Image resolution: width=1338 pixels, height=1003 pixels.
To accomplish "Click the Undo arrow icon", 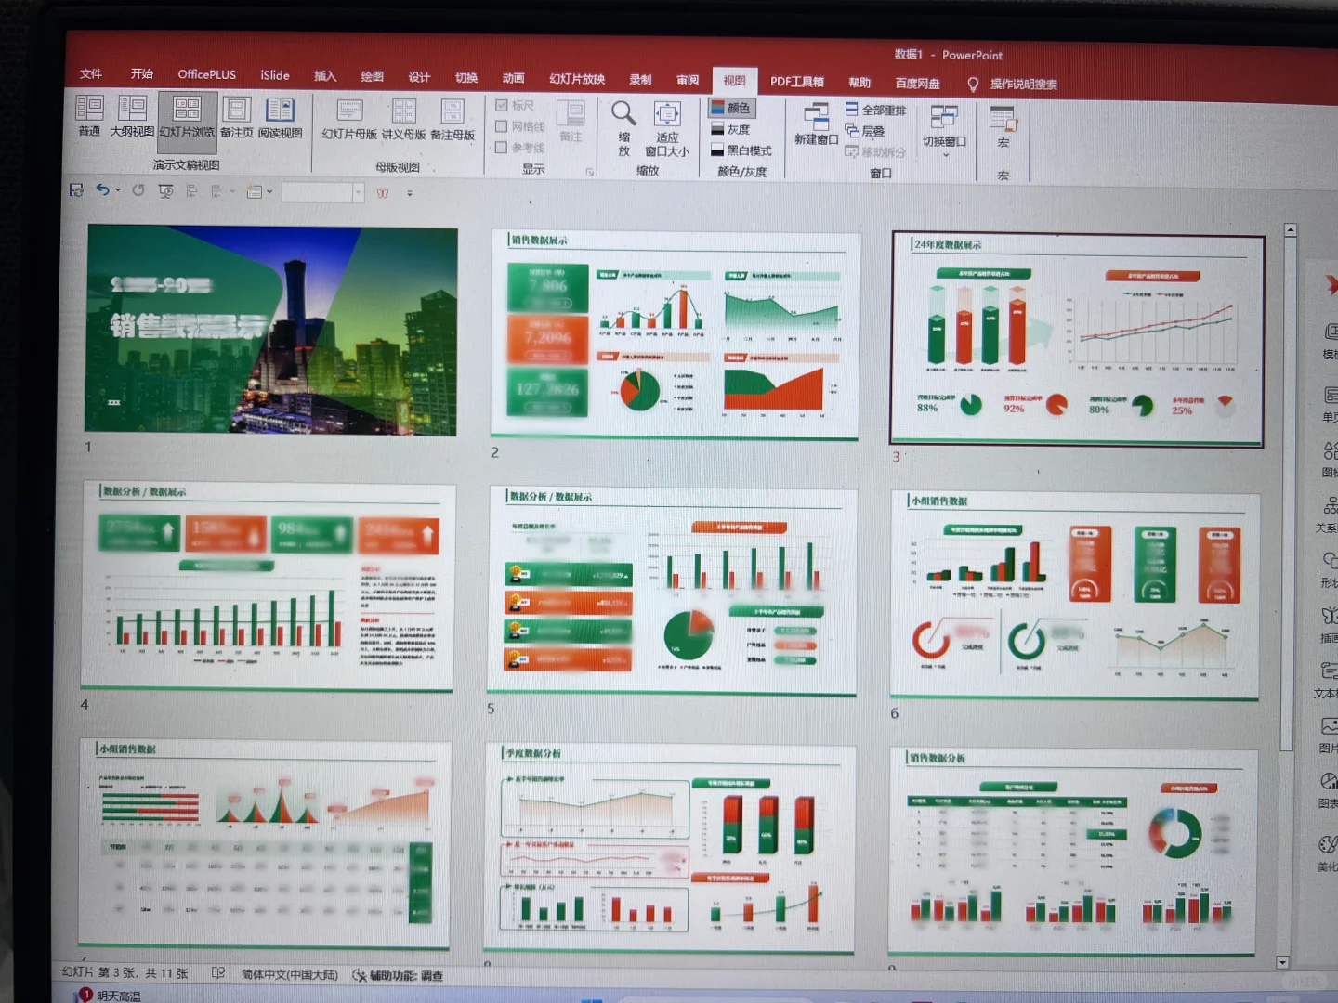I will pyautogui.click(x=102, y=190).
